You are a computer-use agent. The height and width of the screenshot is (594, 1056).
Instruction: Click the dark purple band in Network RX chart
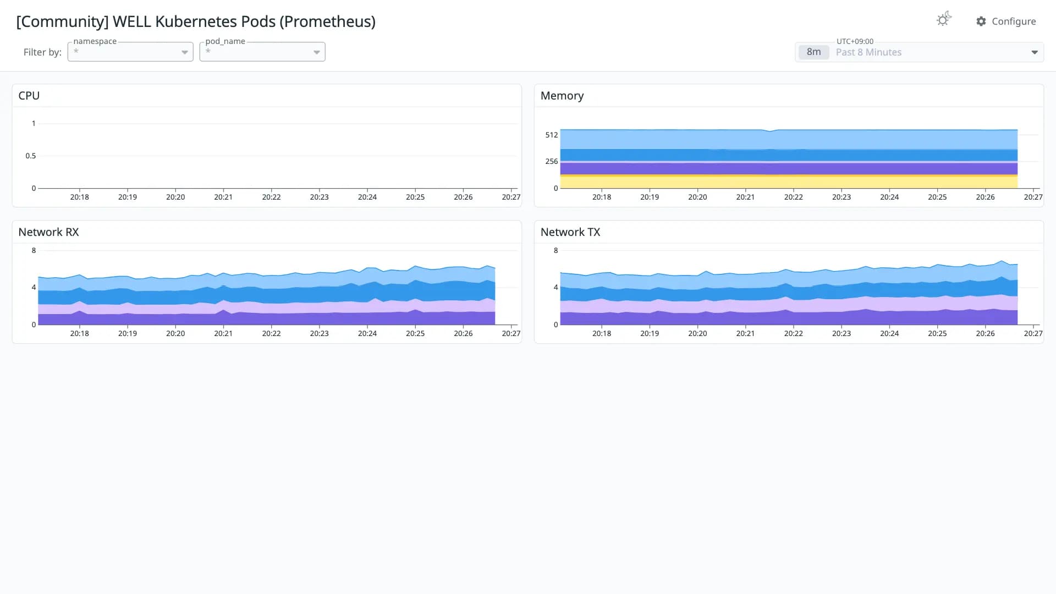(x=266, y=319)
